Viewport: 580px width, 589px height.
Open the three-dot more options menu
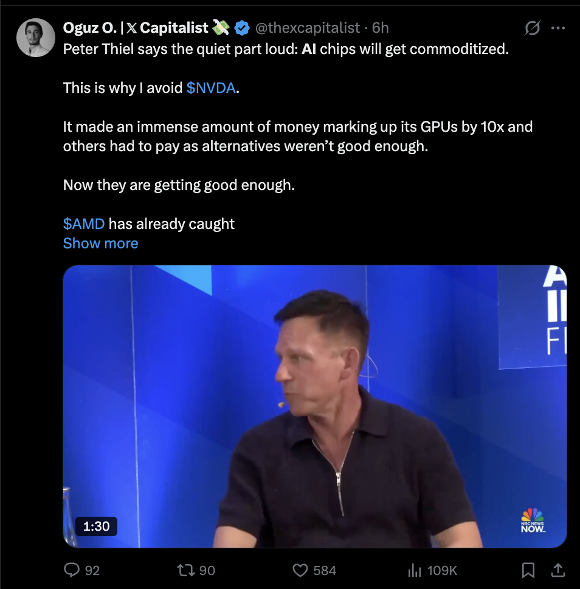(558, 28)
